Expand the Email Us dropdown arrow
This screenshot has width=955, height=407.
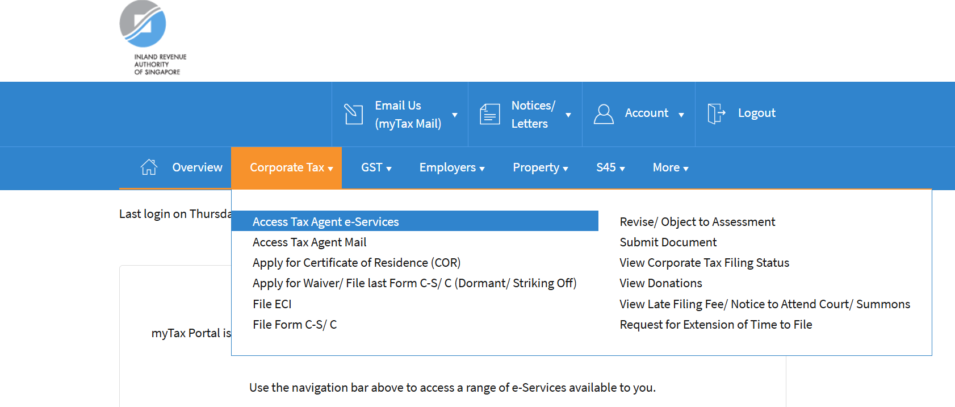click(x=455, y=115)
